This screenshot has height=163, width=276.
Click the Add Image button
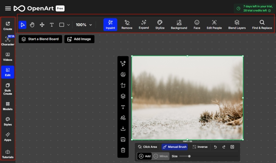(x=79, y=39)
